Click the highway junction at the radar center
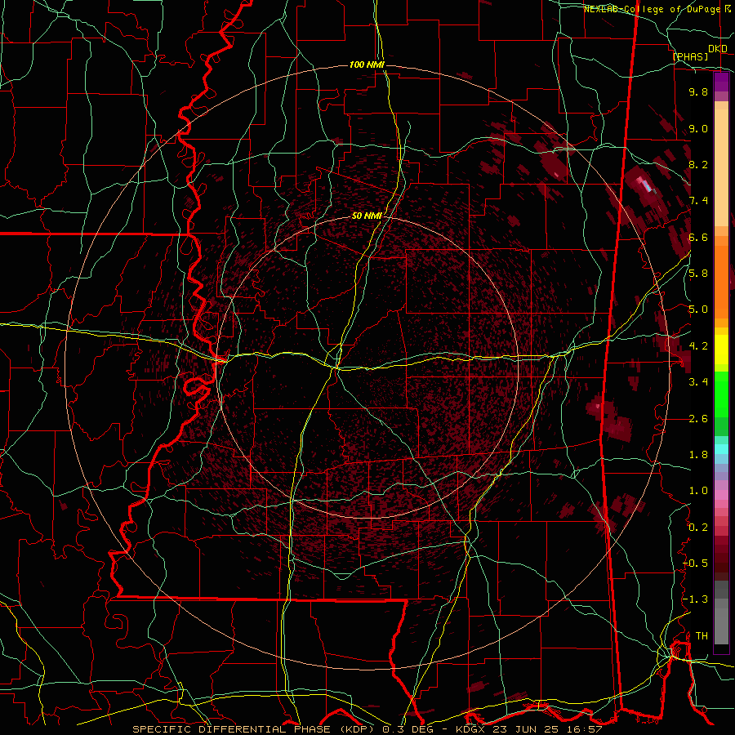Screen dimensions: 735x735 tap(337, 368)
